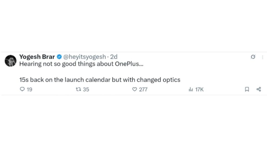The image size is (267, 152).
Task: Repost the tweet using the retweet icon
Action: (78, 89)
